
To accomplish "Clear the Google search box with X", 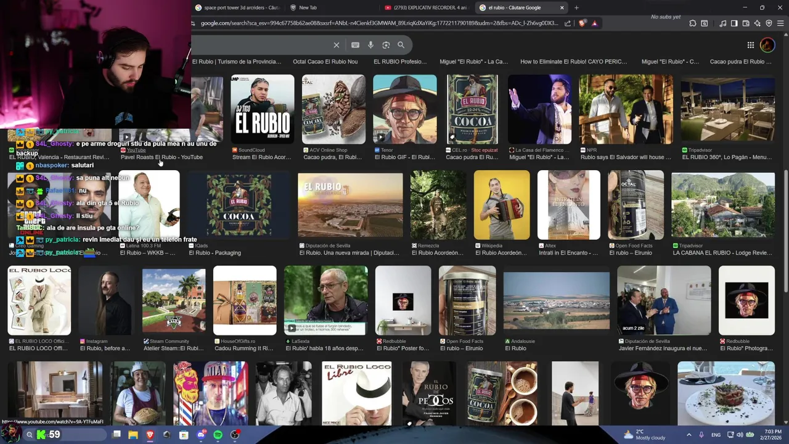I will pyautogui.click(x=337, y=45).
